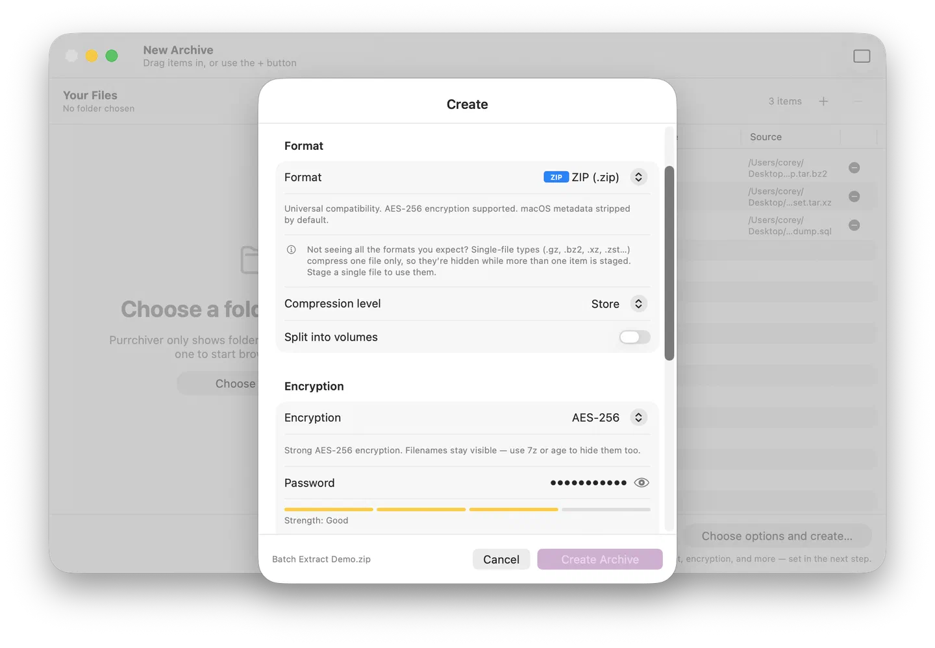Viewport: 935px width, 648px height.
Task: Click the dialog's vertical scrollbar
Action: click(669, 263)
